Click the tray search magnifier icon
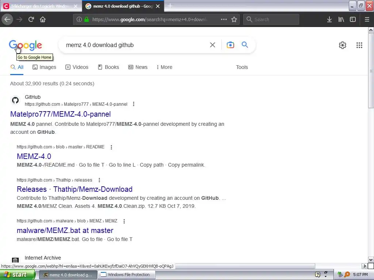 point(347,275)
